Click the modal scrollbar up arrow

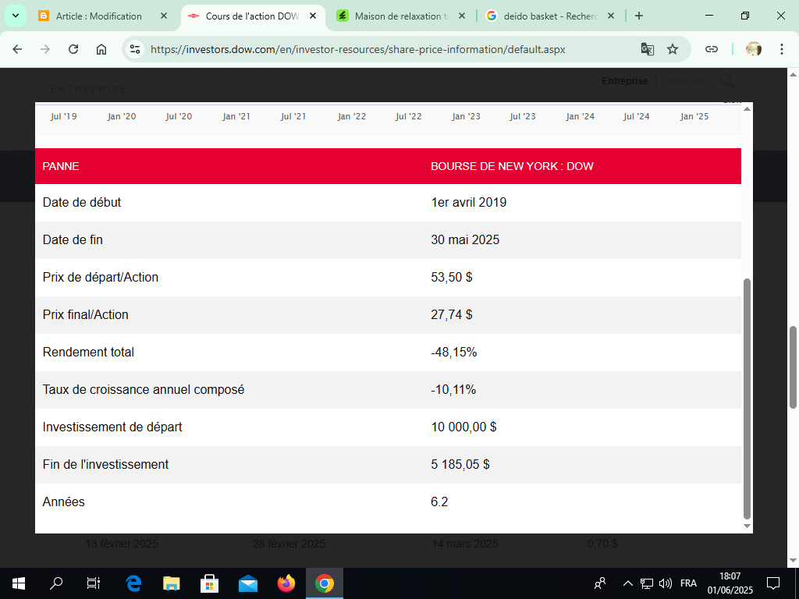pyautogui.click(x=747, y=108)
